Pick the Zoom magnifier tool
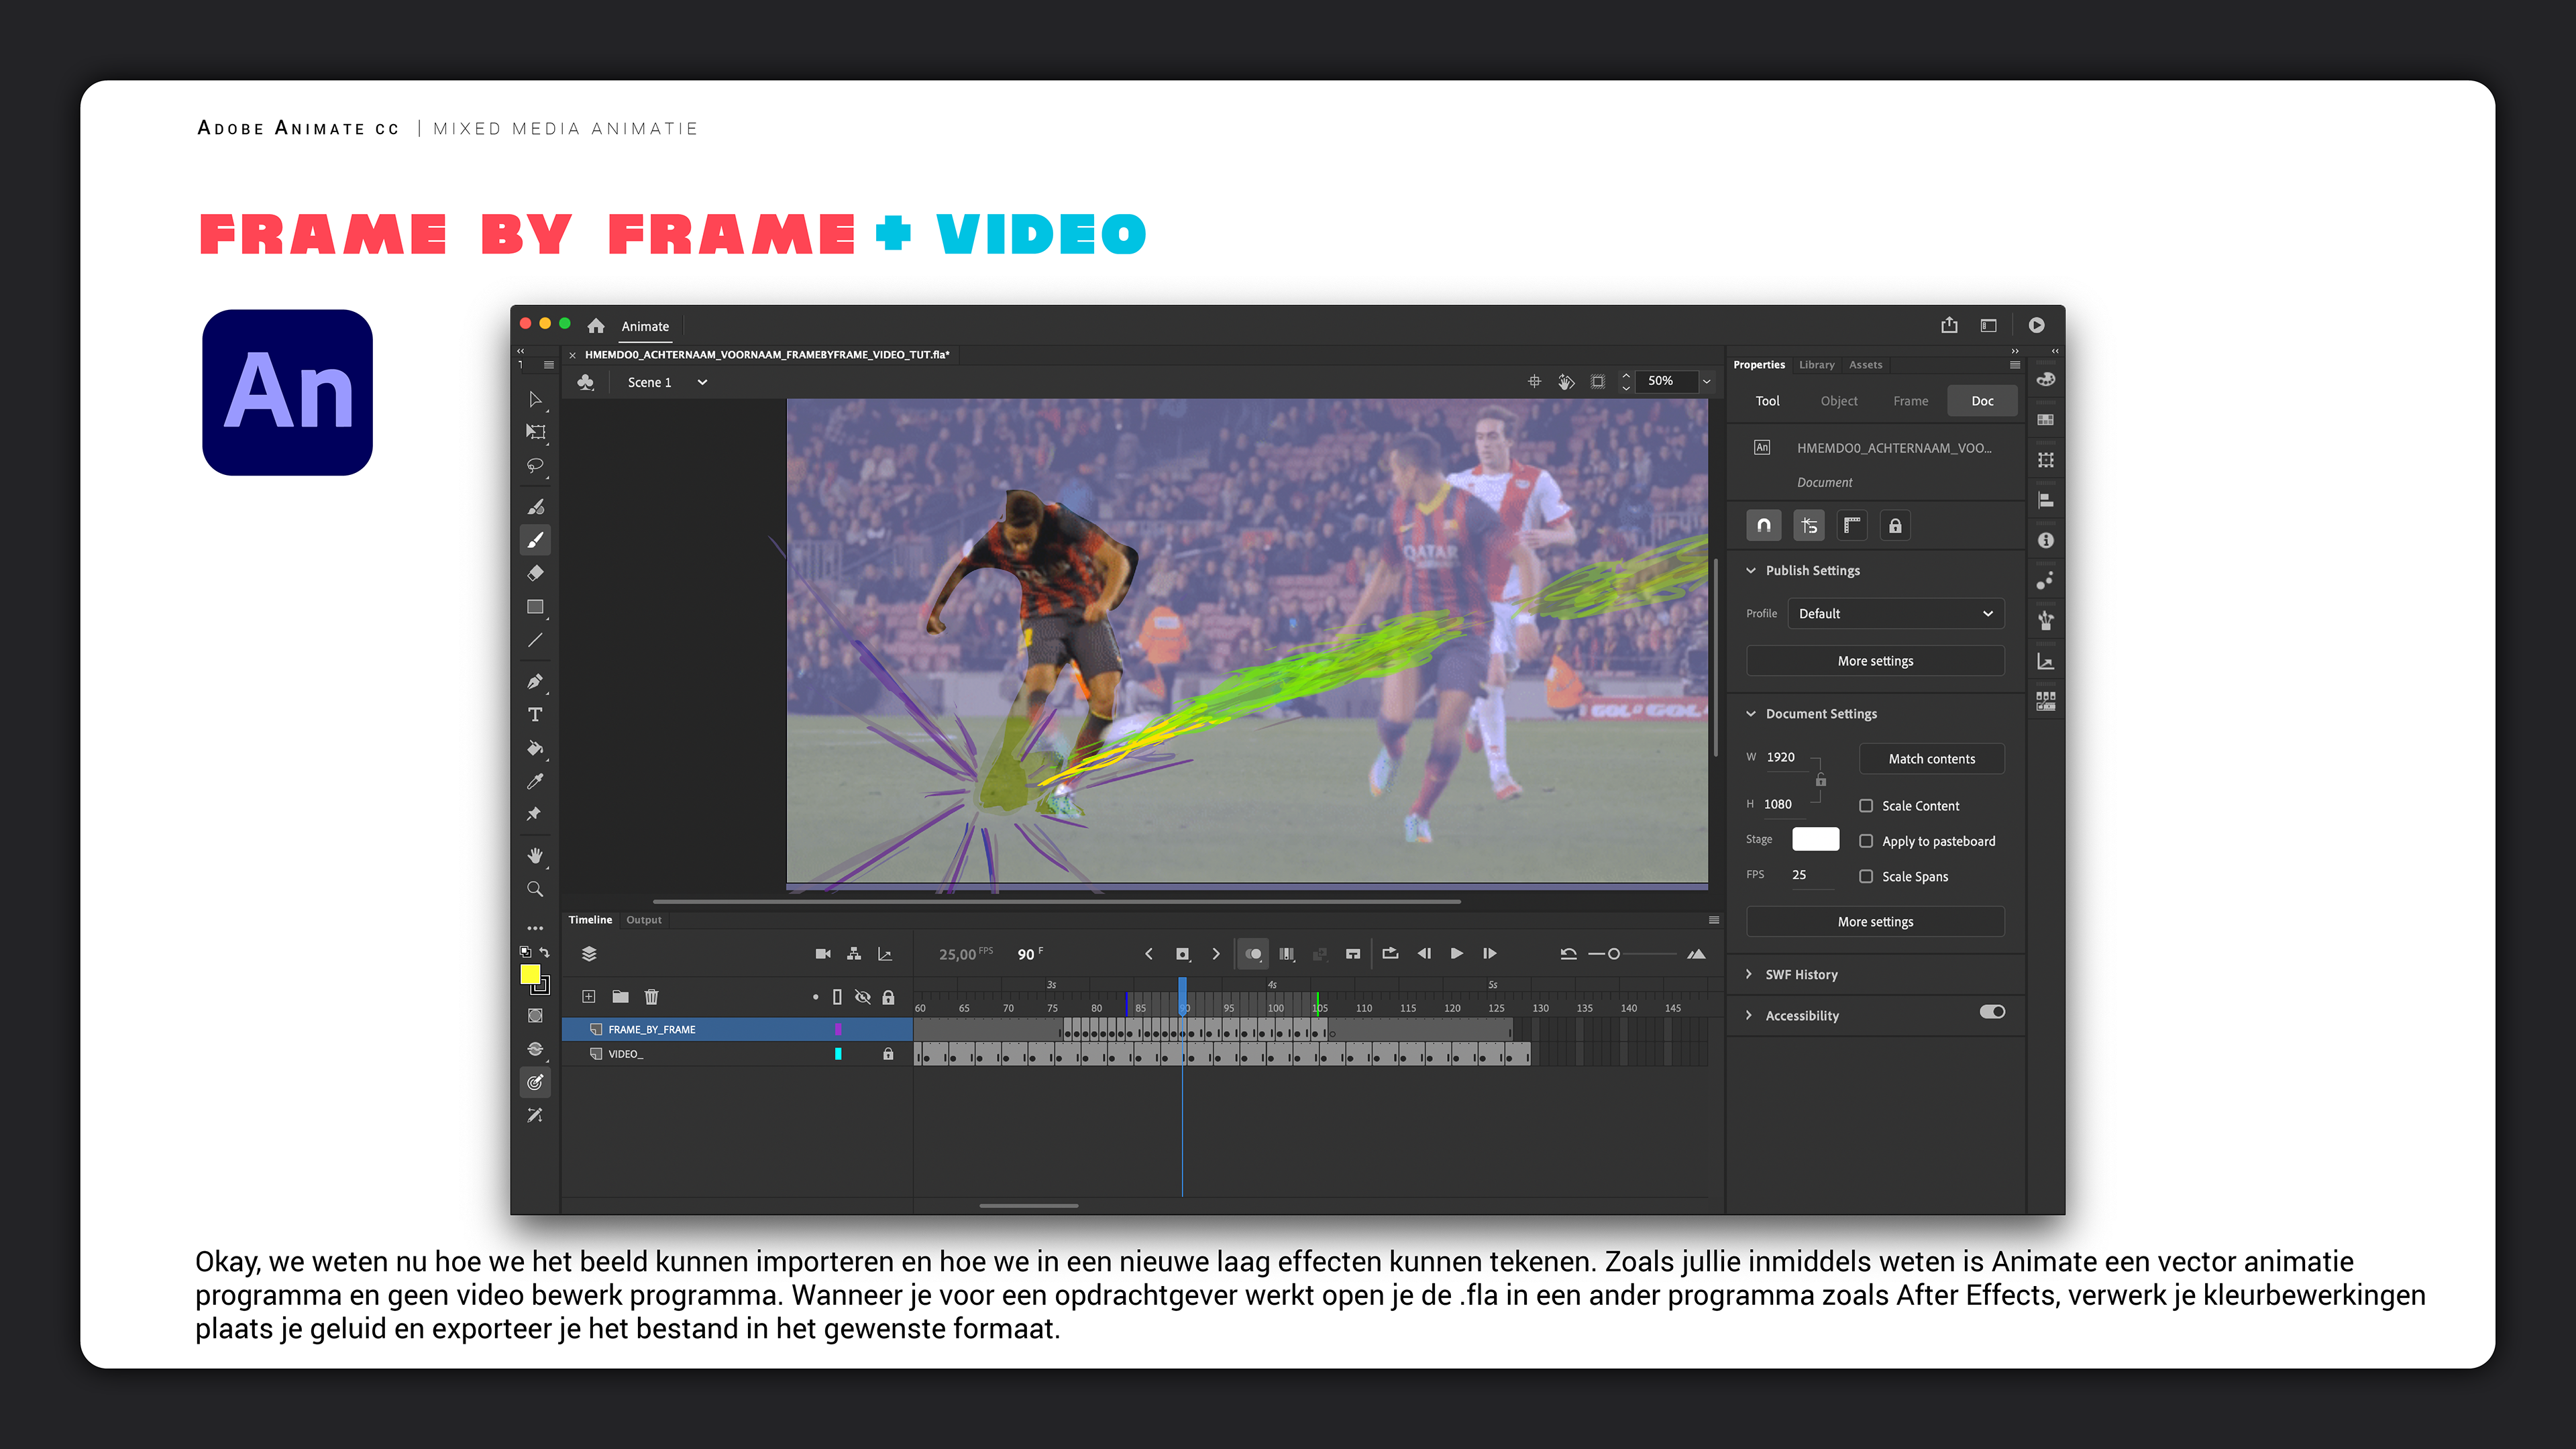 click(535, 889)
